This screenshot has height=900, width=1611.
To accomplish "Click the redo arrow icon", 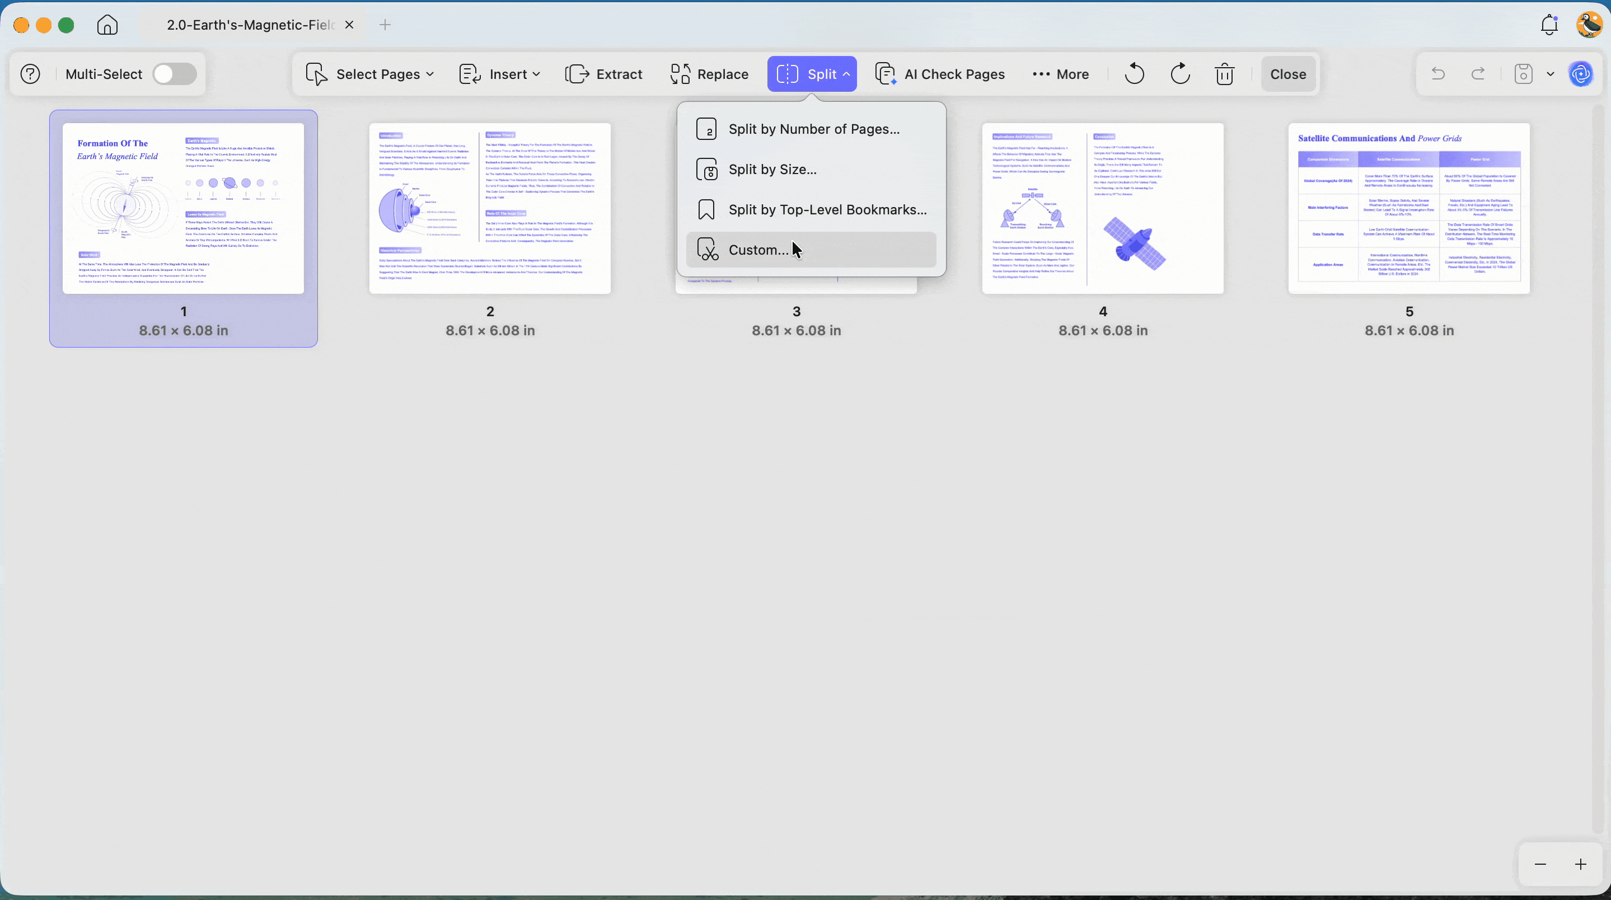I will point(1478,74).
